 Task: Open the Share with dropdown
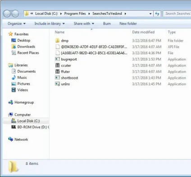(x=84, y=24)
